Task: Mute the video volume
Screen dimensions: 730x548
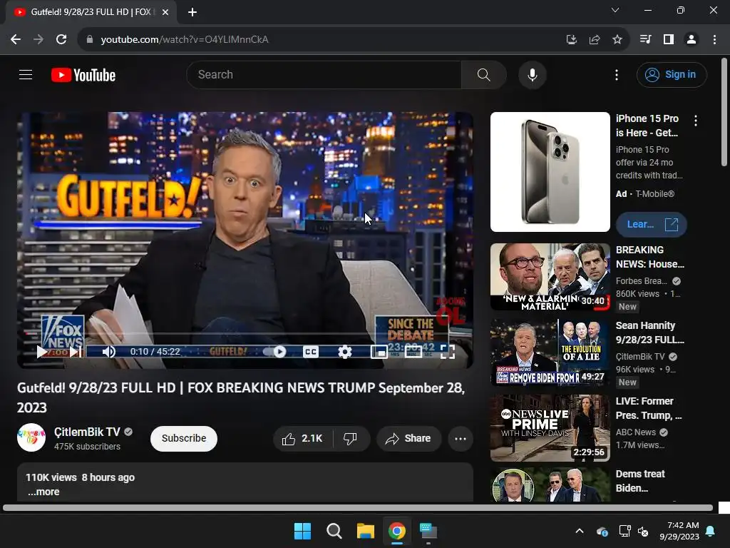Action: (x=108, y=352)
